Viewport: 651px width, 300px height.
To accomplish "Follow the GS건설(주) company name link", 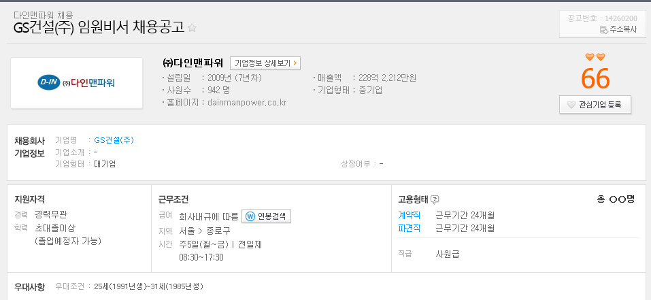I will (x=114, y=140).
